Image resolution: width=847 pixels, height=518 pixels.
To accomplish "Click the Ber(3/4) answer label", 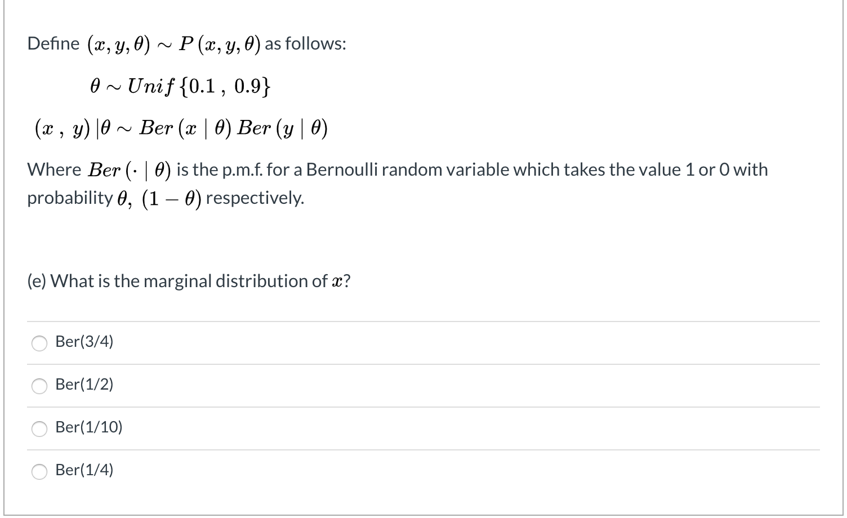I will pos(84,341).
